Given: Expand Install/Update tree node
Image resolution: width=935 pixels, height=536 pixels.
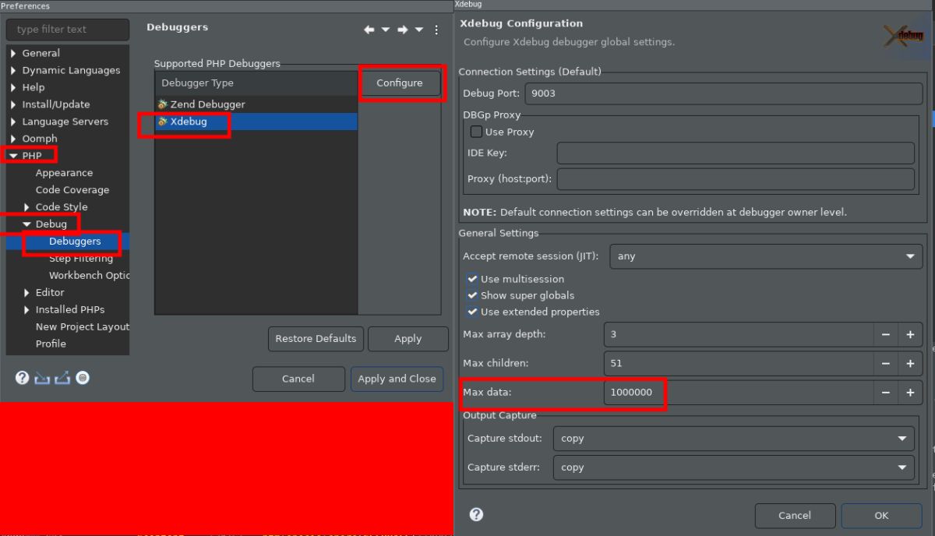Looking at the screenshot, I should pos(13,104).
